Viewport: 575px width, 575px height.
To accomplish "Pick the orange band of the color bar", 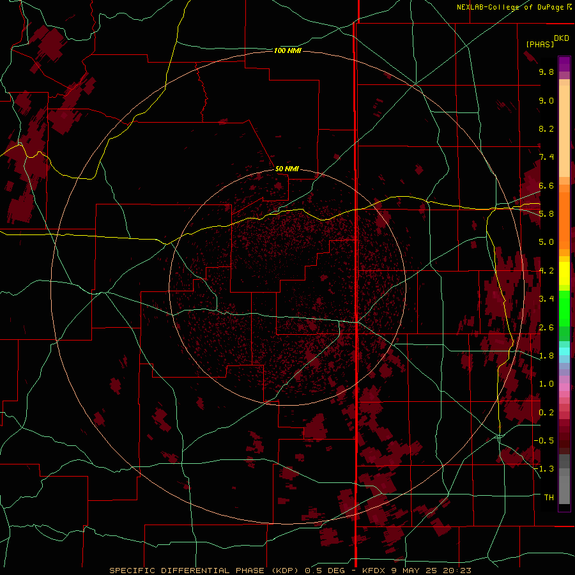I will coord(564,220).
